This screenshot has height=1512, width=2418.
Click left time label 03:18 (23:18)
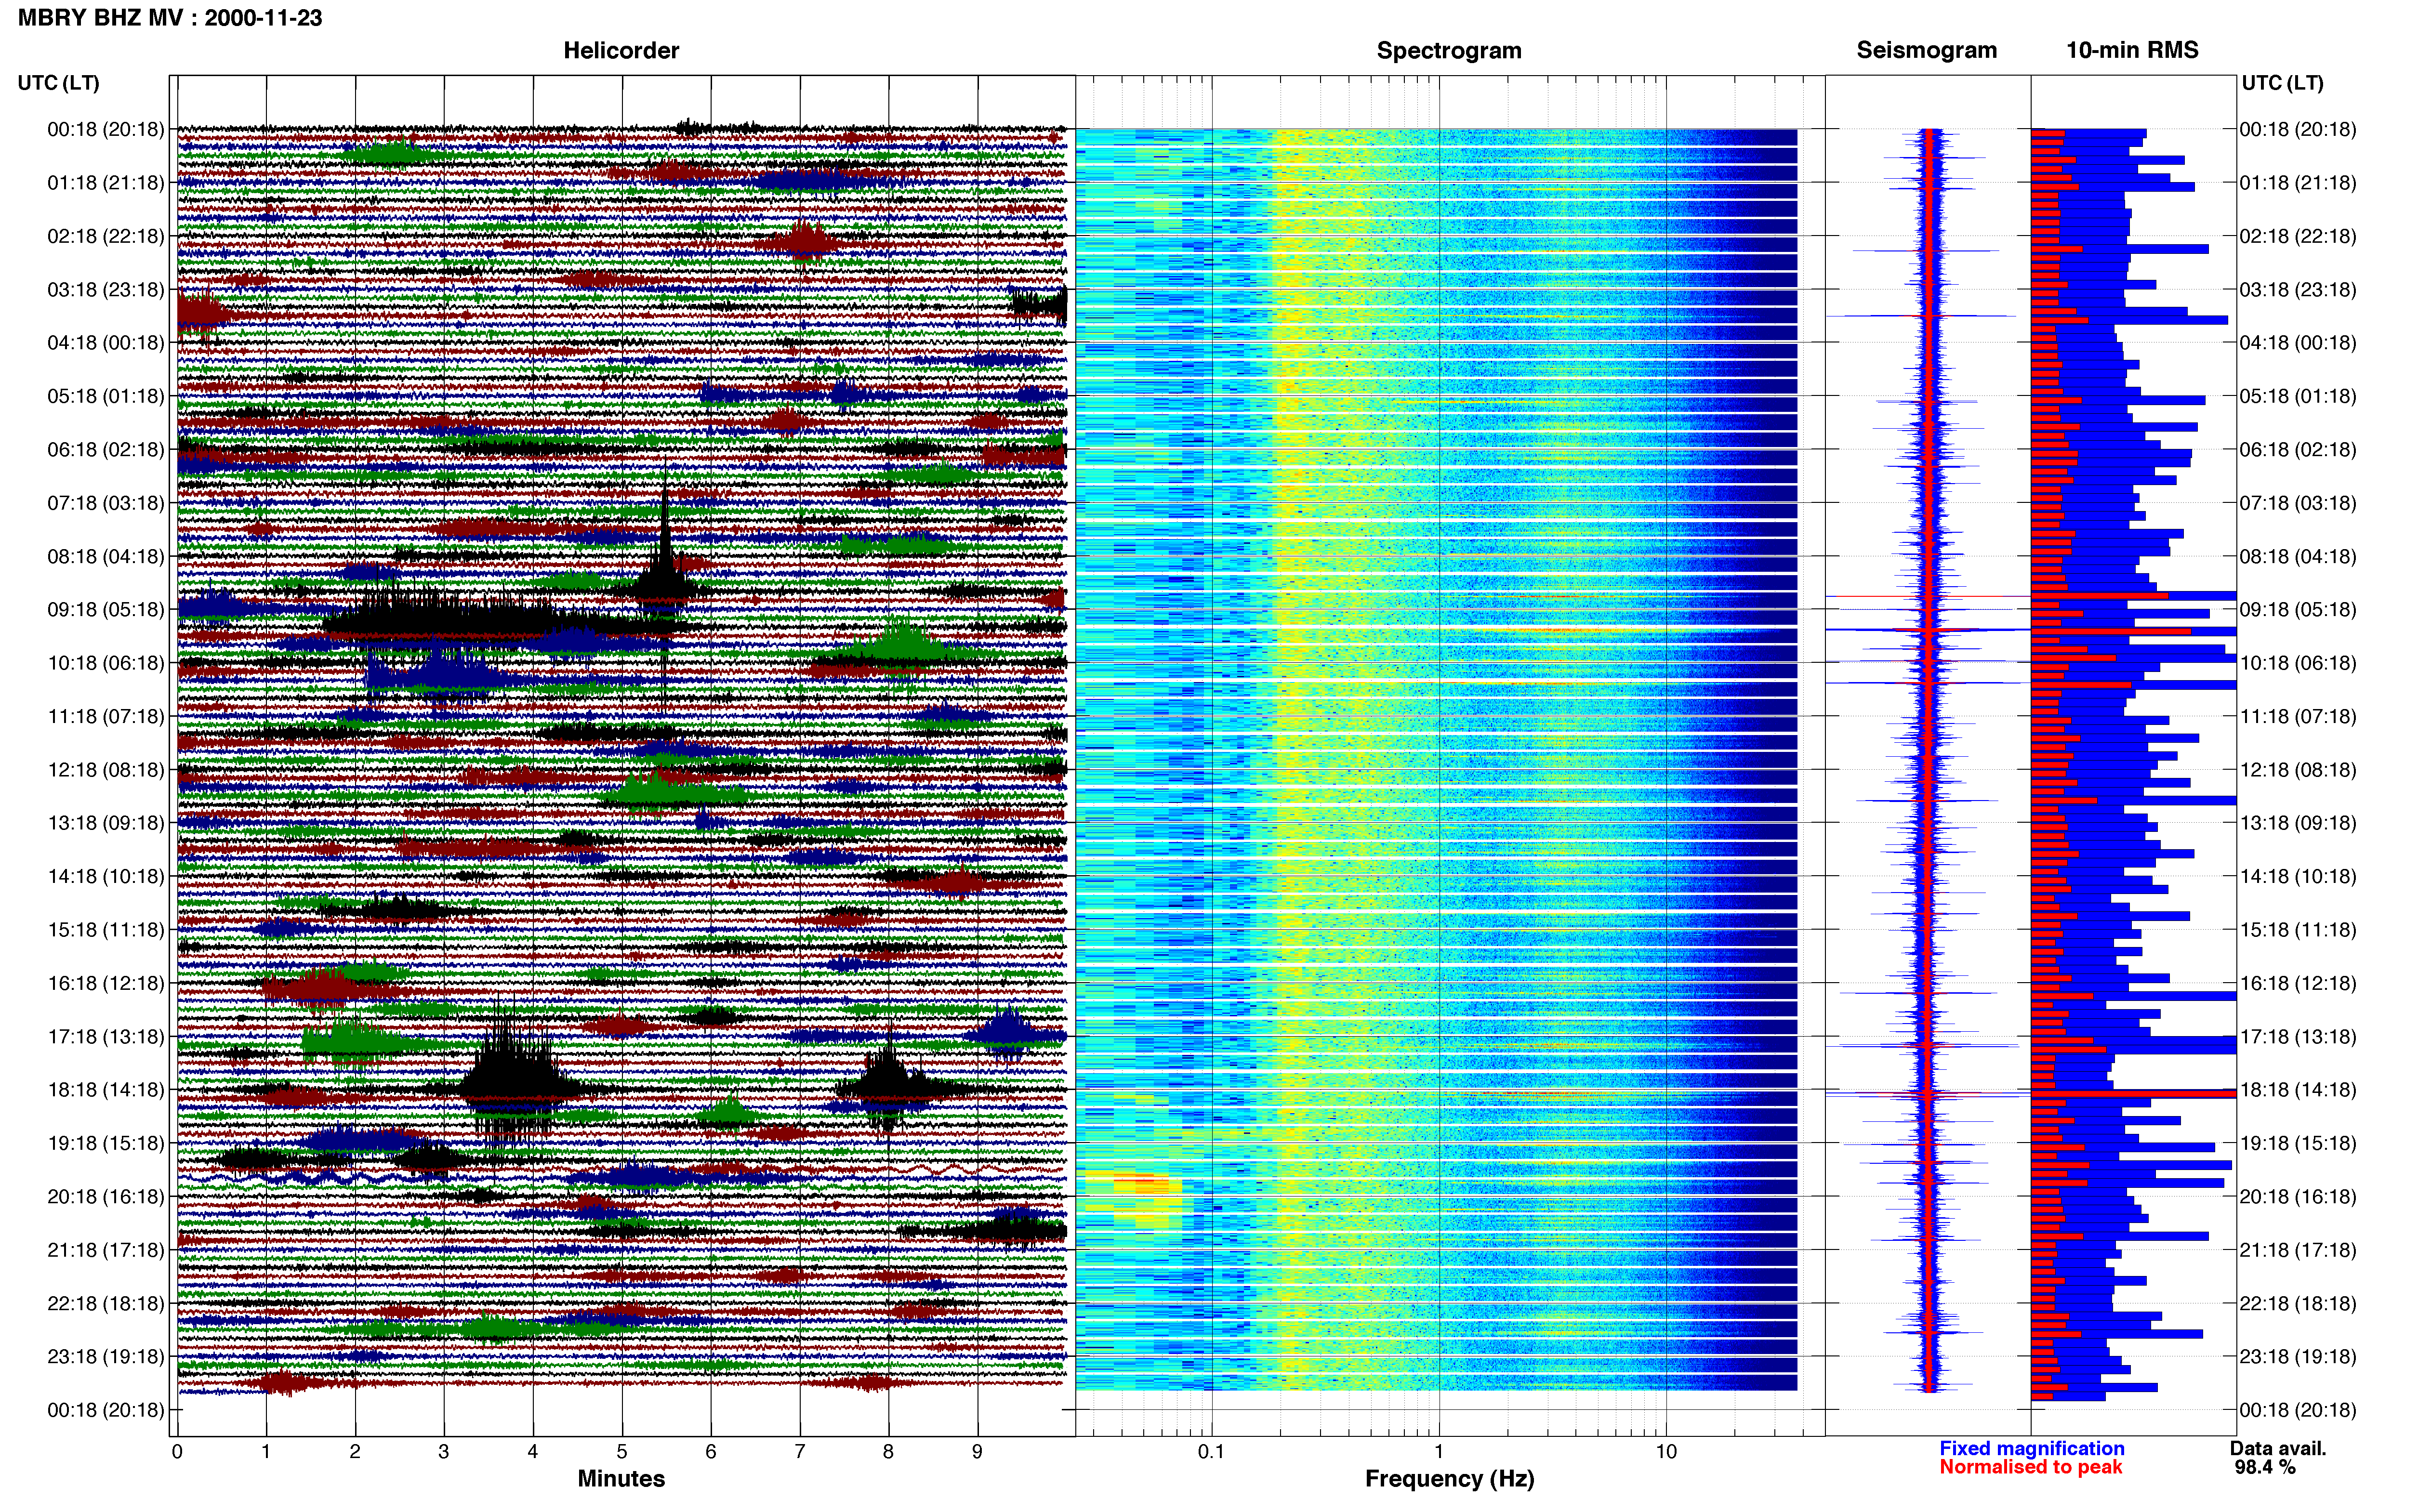[x=106, y=290]
